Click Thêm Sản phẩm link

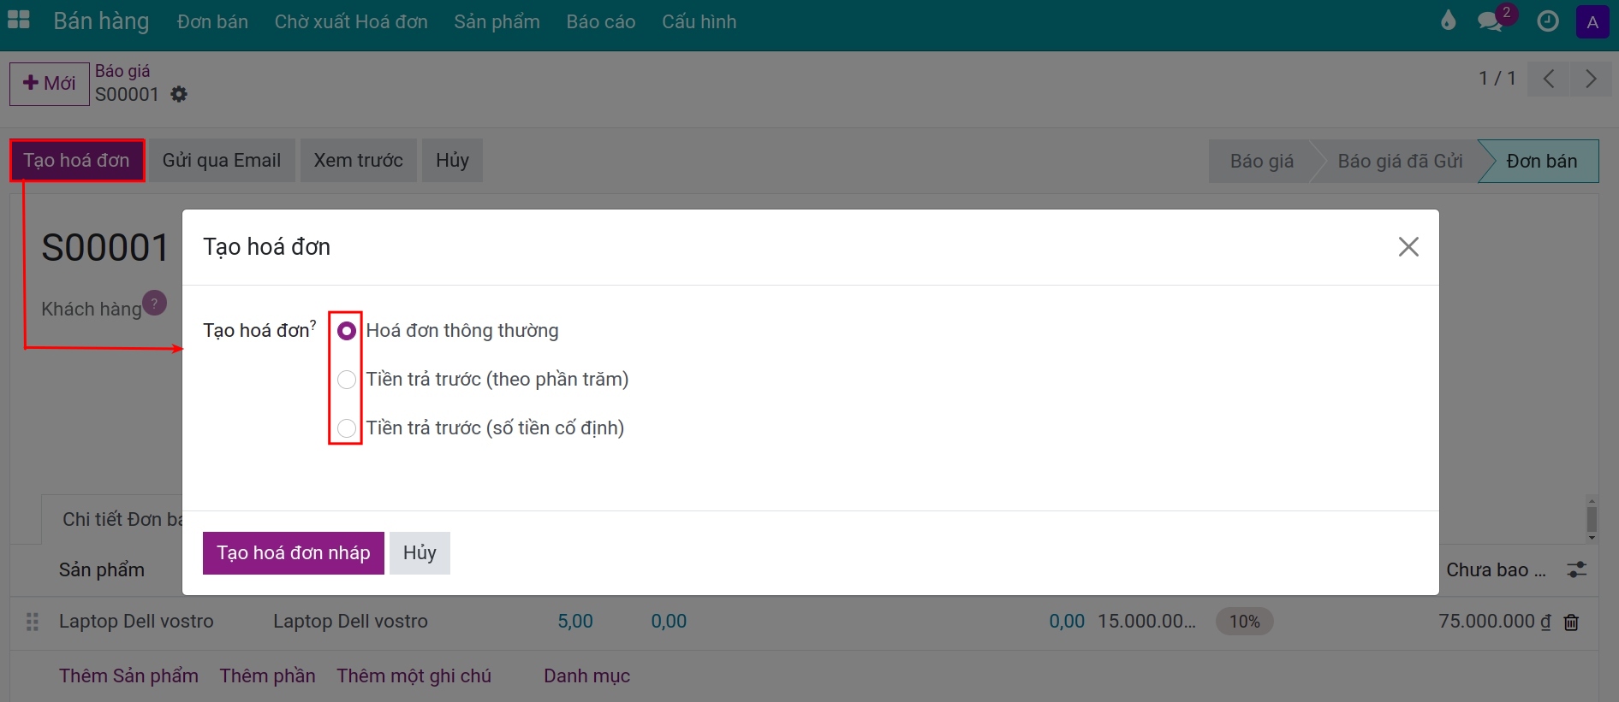coord(128,676)
